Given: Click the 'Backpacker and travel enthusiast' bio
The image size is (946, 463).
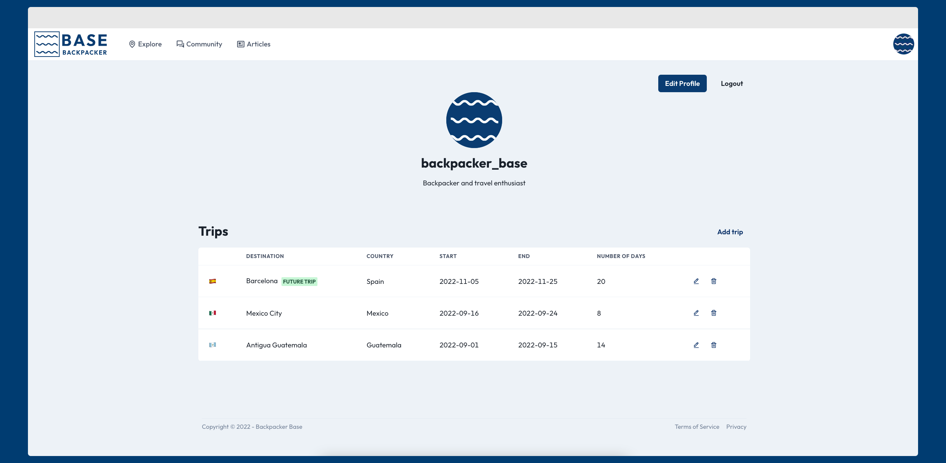Looking at the screenshot, I should [474, 183].
